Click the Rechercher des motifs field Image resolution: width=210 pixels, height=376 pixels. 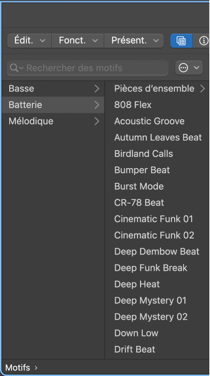coord(88,68)
